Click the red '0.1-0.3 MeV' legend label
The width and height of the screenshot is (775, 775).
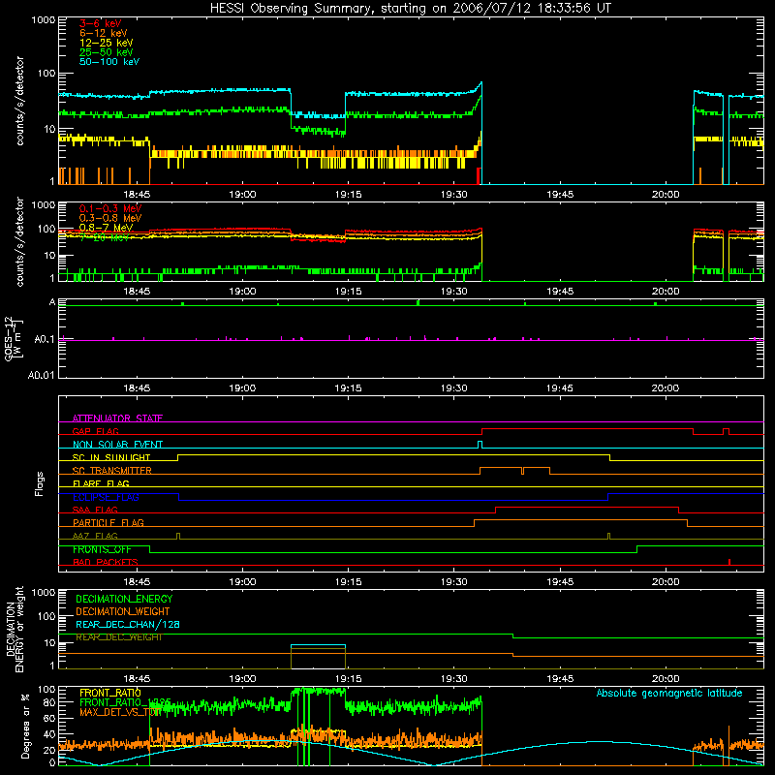tap(110, 208)
